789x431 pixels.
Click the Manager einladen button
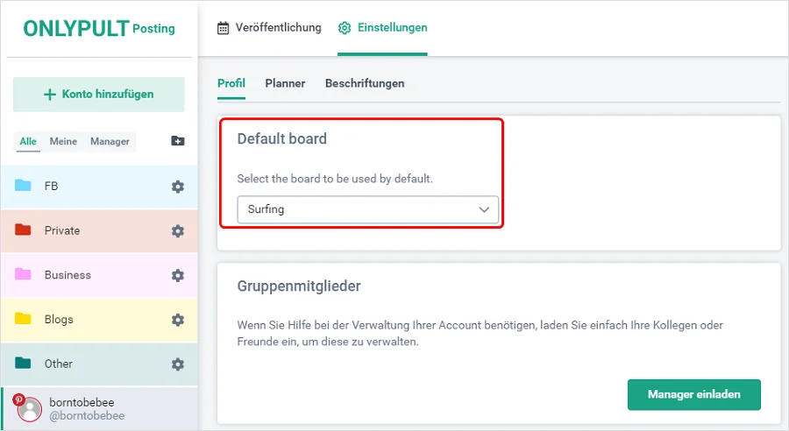coord(693,394)
